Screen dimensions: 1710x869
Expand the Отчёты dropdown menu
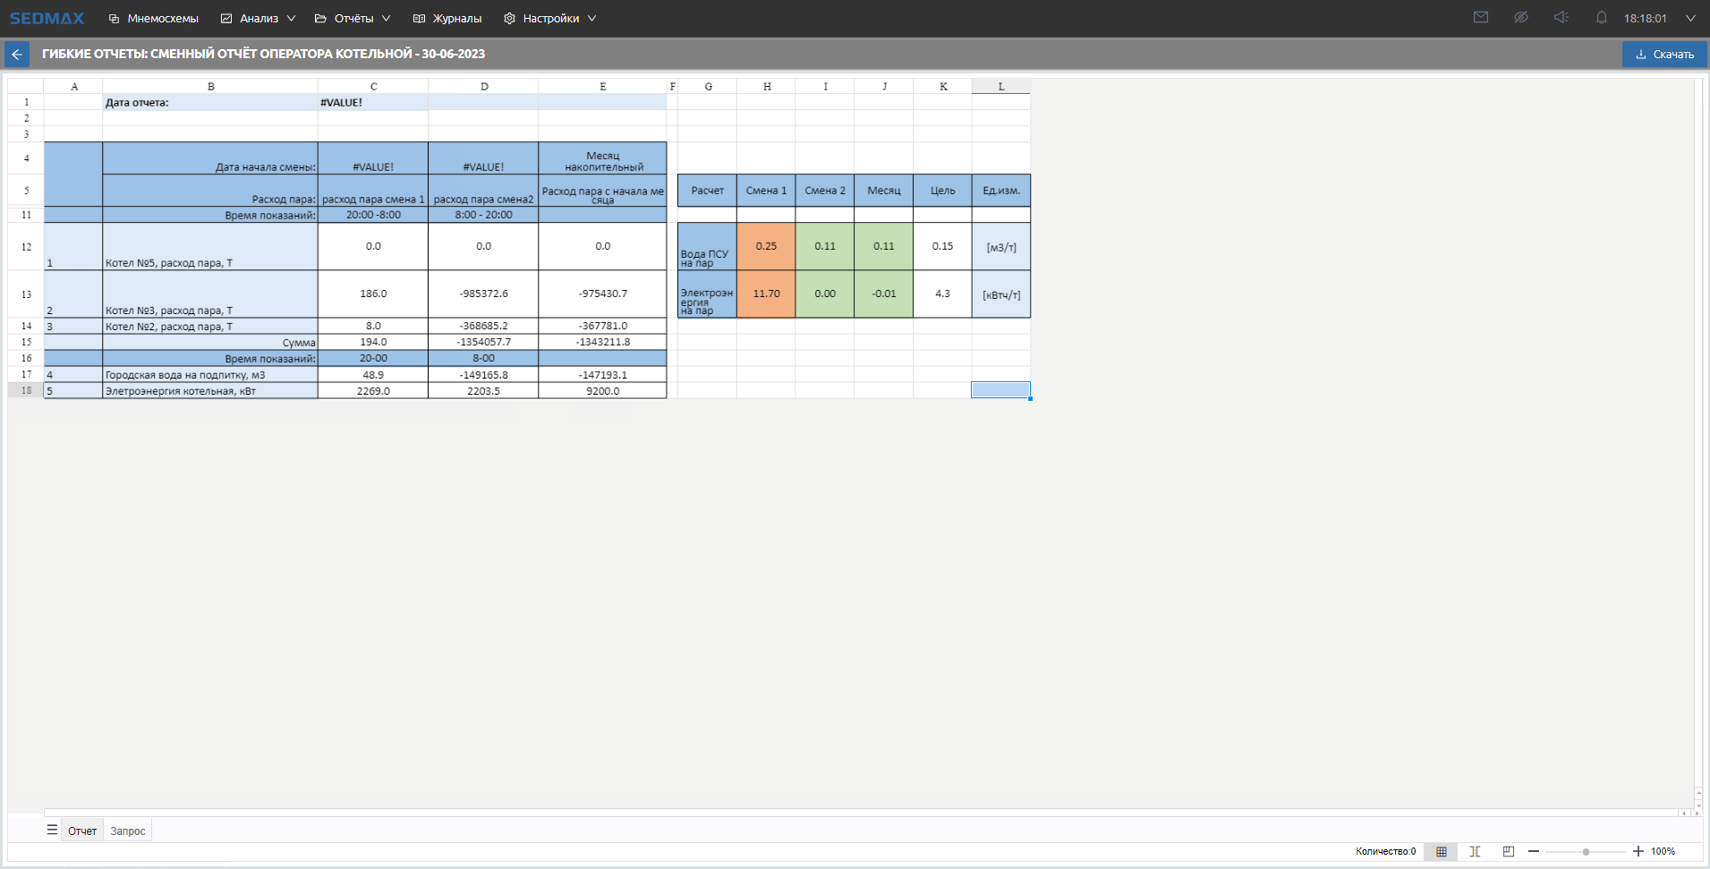(353, 18)
